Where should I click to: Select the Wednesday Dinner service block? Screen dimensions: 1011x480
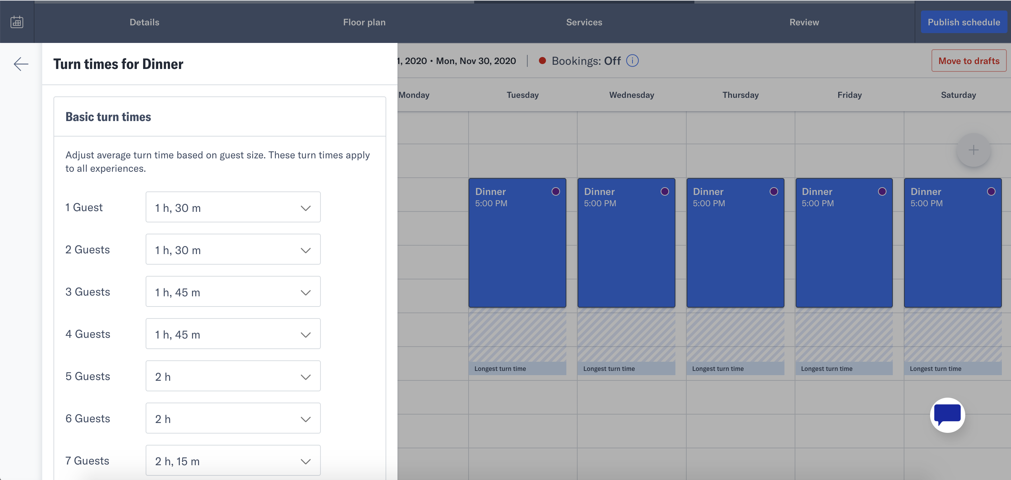coord(627,243)
